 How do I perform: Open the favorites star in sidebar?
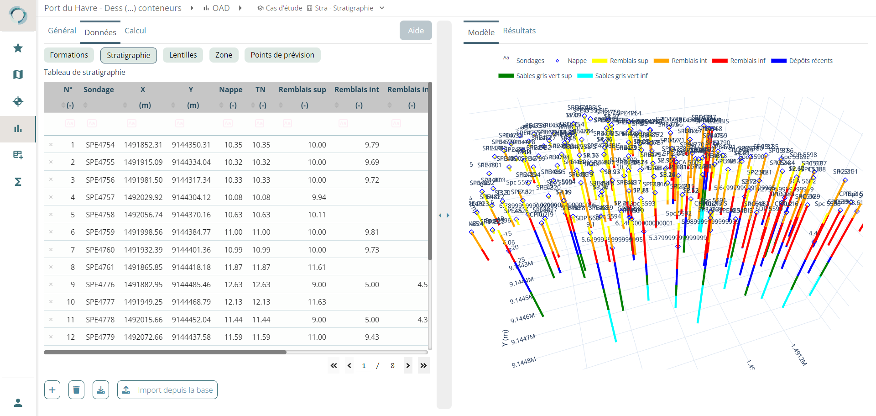click(18, 48)
